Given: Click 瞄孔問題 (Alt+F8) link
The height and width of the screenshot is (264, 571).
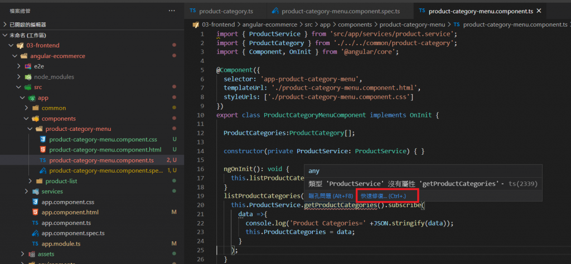Looking at the screenshot, I should pyautogui.click(x=330, y=195).
